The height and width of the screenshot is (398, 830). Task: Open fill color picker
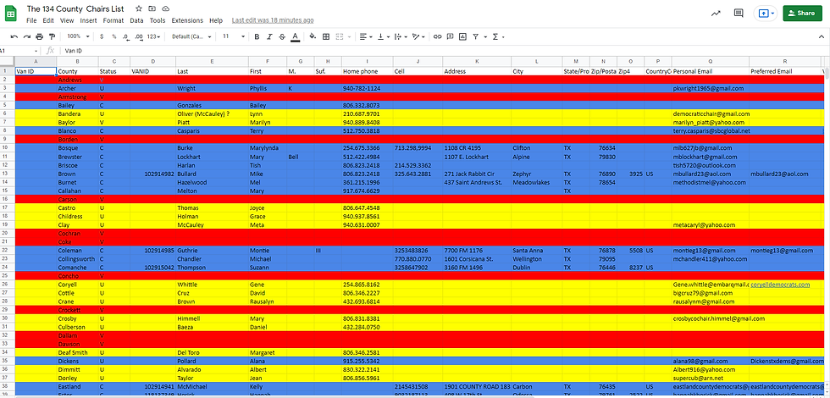point(313,36)
